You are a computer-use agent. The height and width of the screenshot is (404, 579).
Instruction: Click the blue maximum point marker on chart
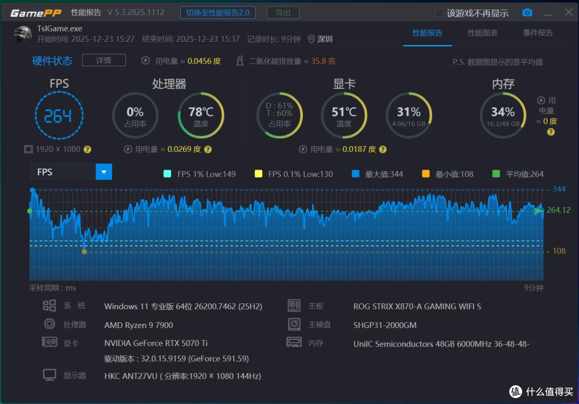[x=33, y=190]
